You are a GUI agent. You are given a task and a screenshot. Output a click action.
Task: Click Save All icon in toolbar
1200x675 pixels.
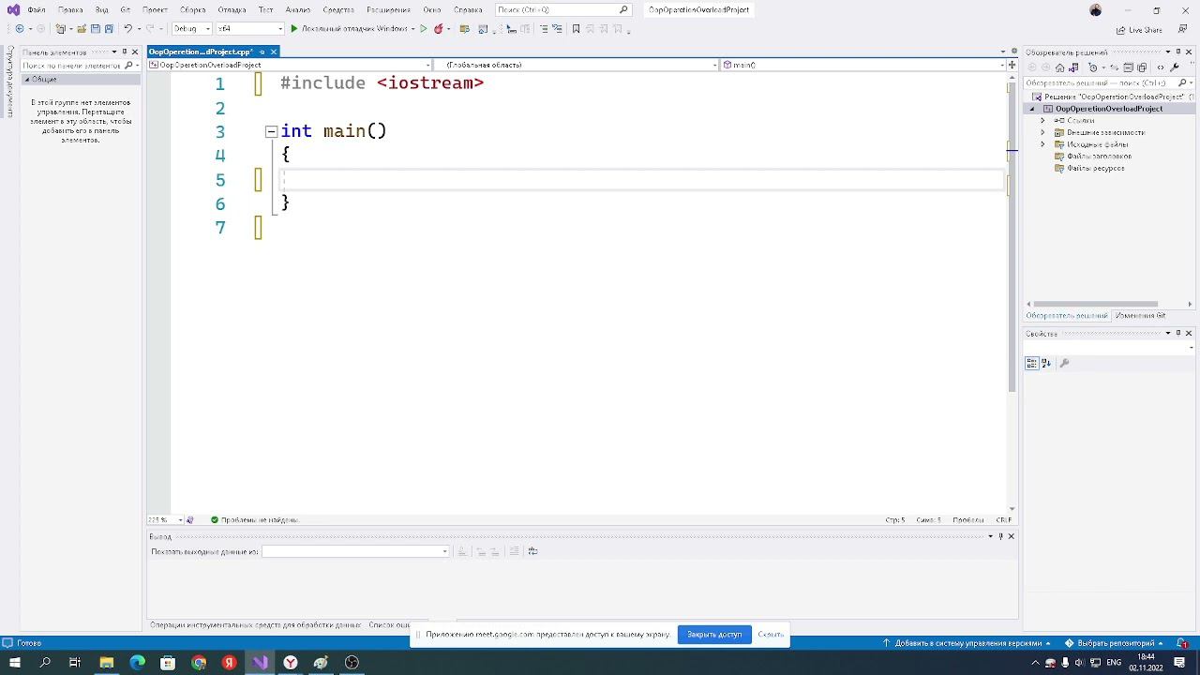tap(109, 29)
